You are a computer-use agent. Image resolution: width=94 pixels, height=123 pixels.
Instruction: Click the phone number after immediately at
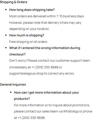click(45, 67)
